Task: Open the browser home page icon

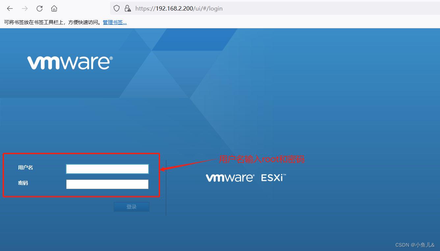Action: (54, 9)
